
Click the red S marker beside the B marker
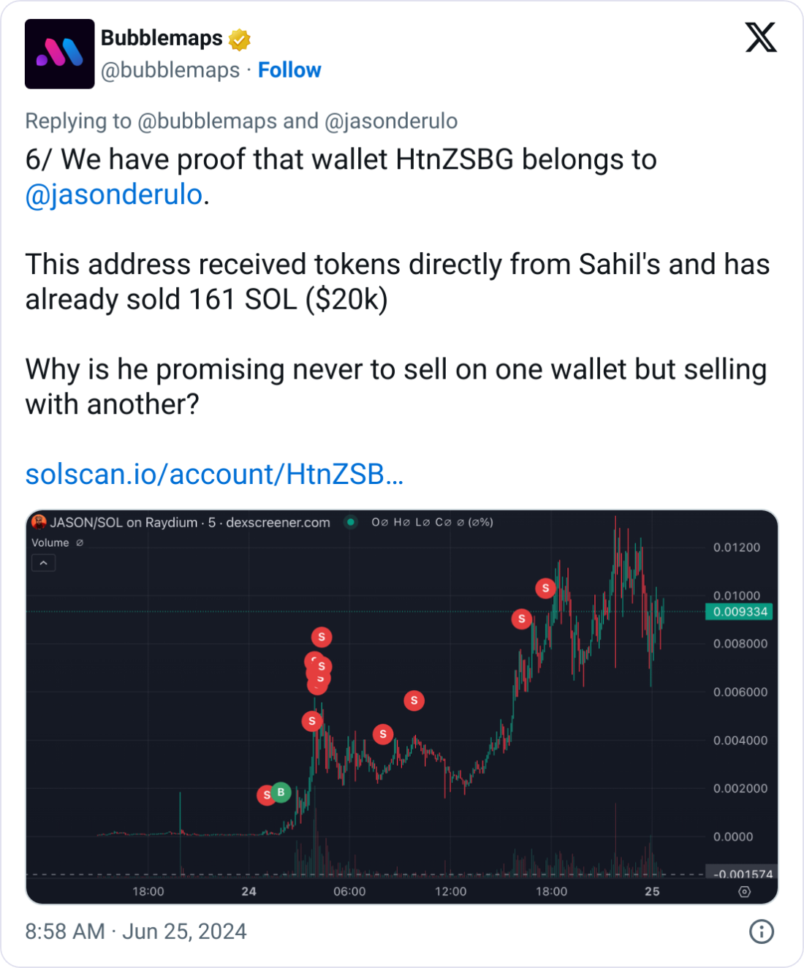tap(267, 795)
